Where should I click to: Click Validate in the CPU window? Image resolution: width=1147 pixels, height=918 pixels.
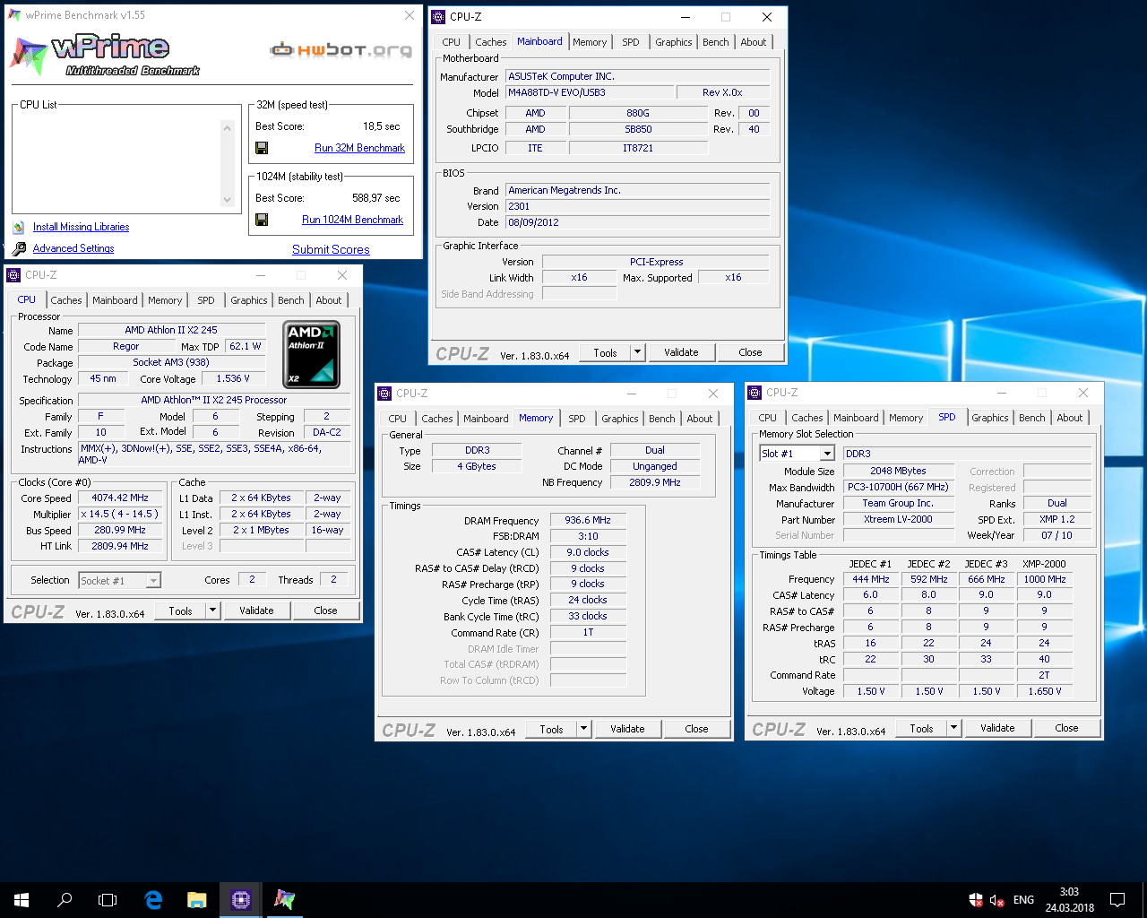(256, 611)
